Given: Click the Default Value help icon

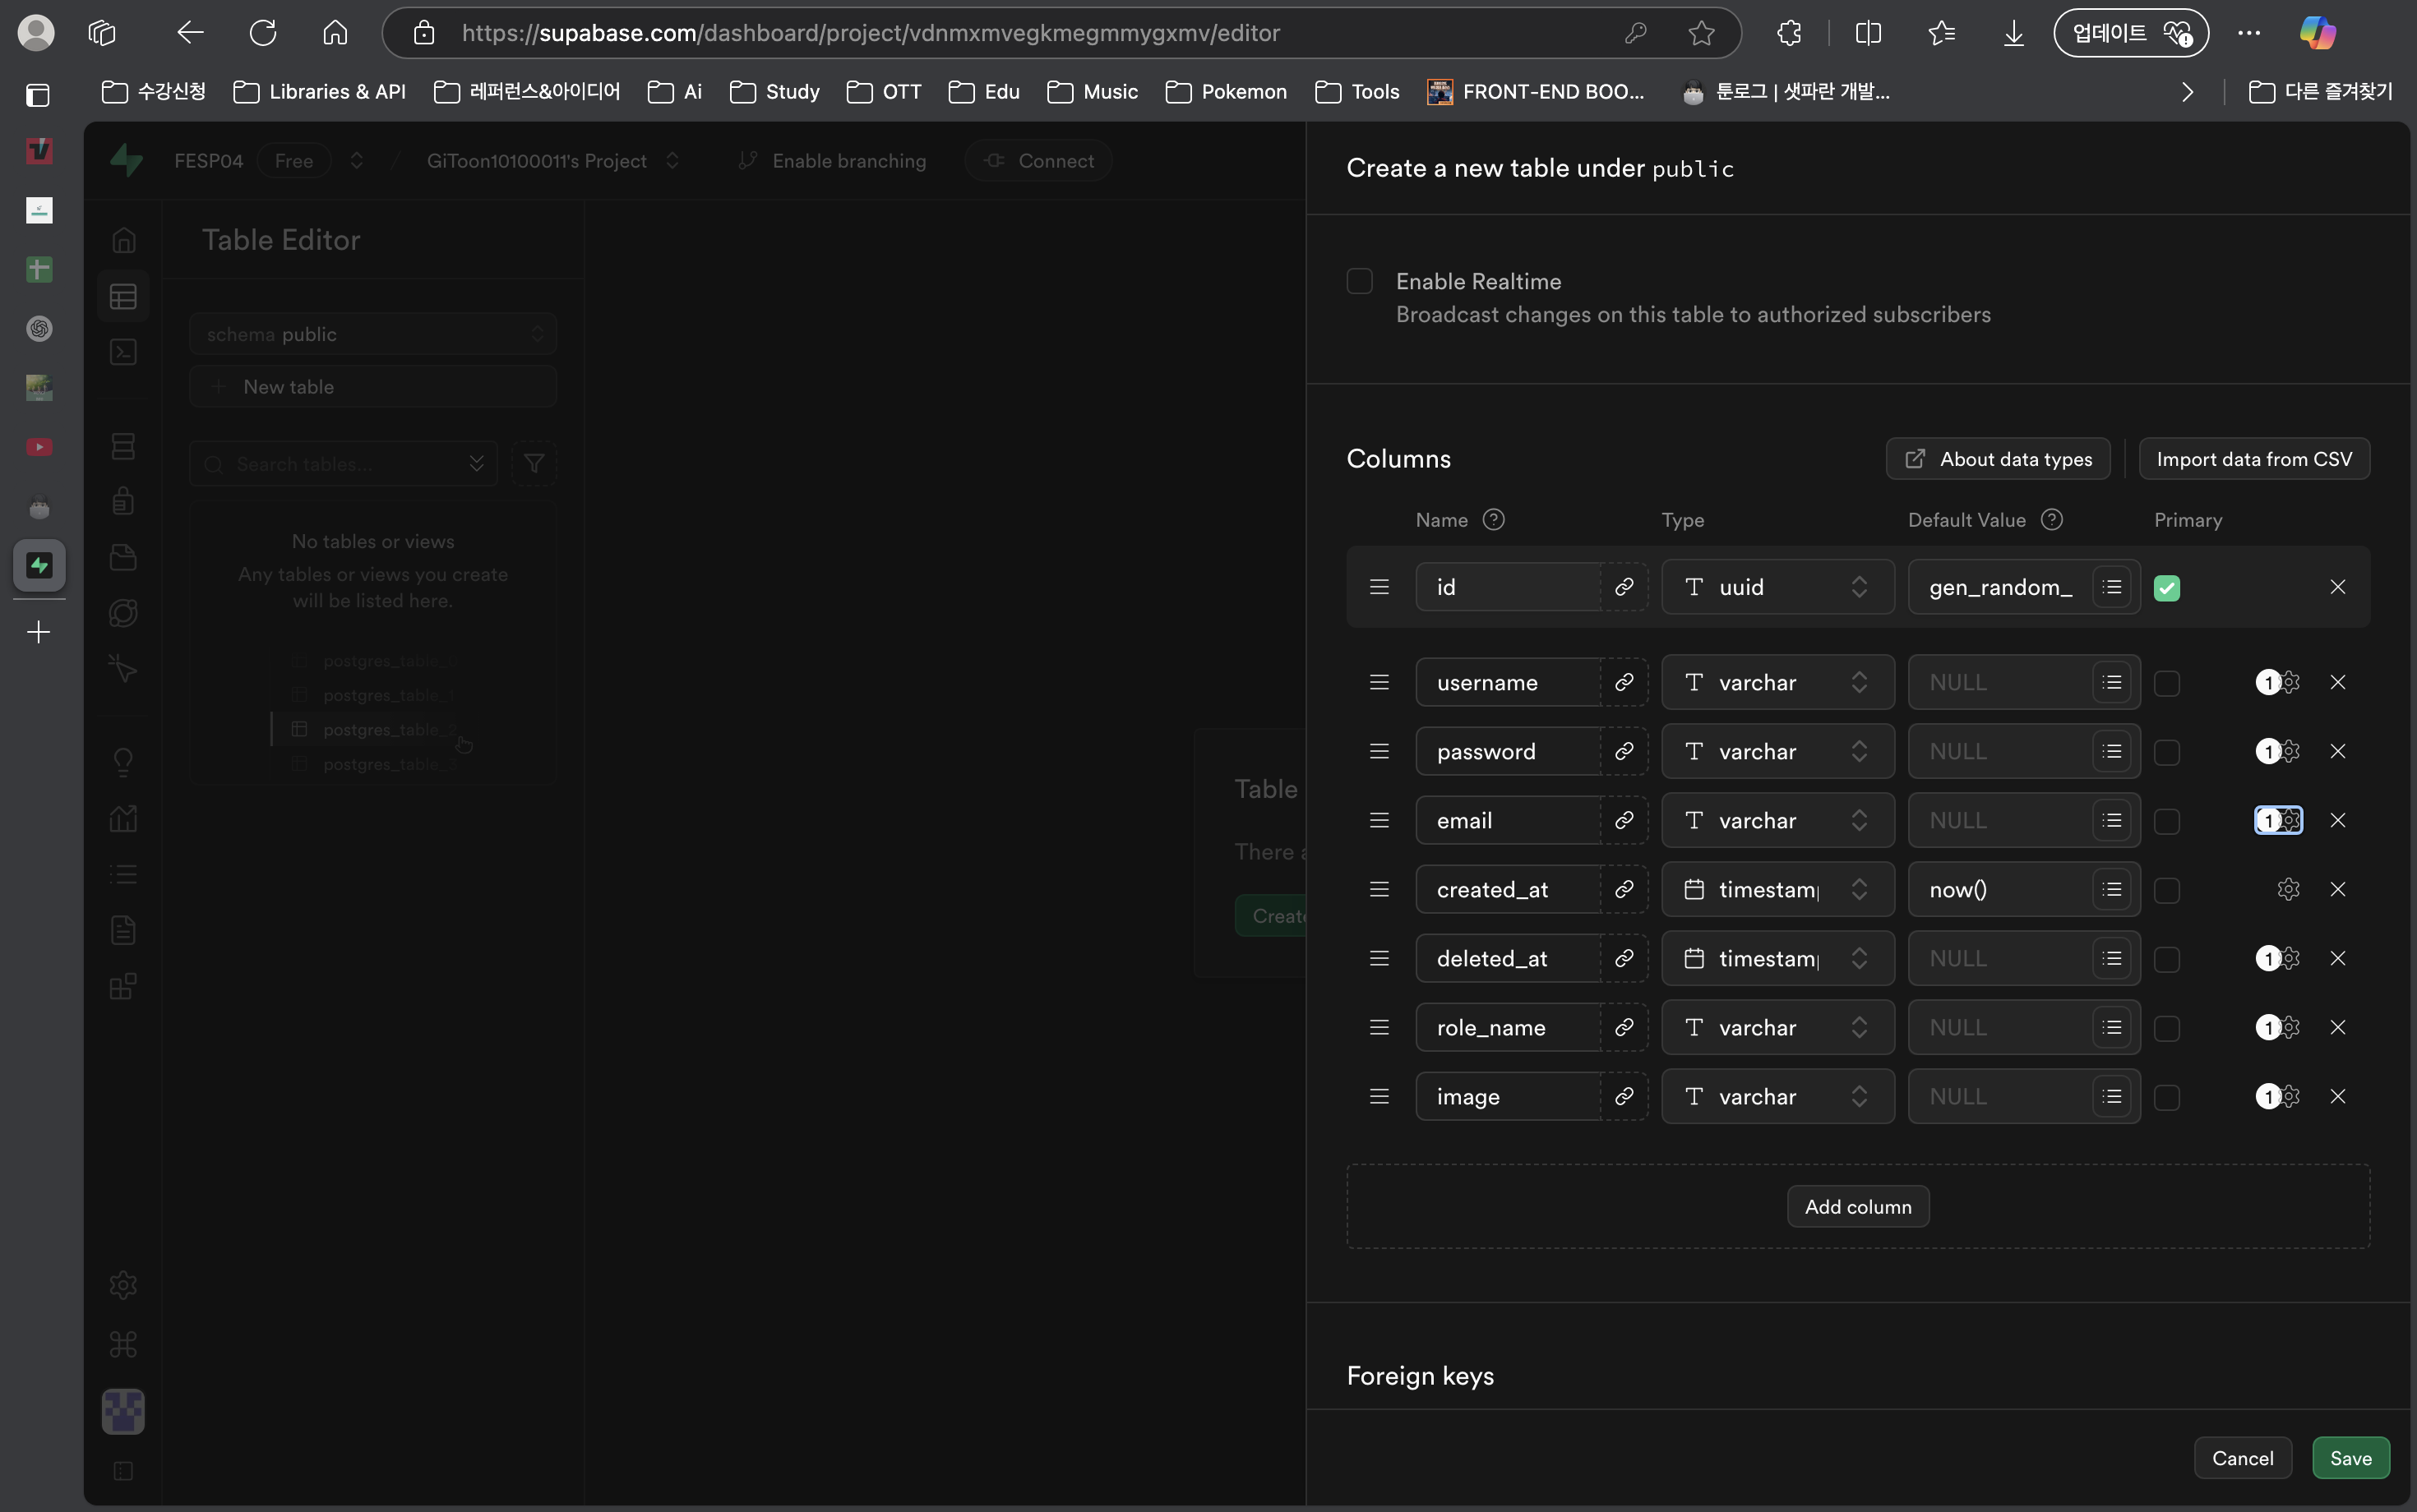Looking at the screenshot, I should (2052, 519).
